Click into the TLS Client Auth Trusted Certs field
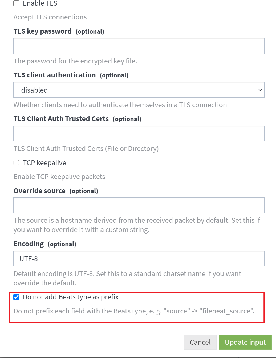This screenshot has width=276, height=358. [139, 134]
